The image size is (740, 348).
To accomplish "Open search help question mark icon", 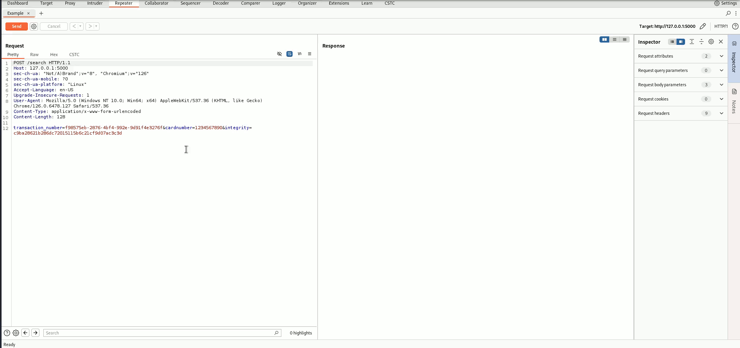I will pyautogui.click(x=7, y=333).
